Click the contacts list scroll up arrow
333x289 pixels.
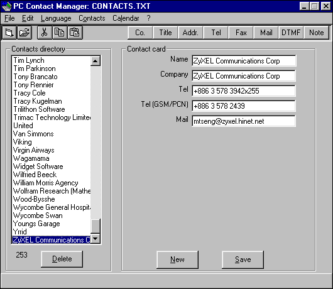tap(96, 61)
